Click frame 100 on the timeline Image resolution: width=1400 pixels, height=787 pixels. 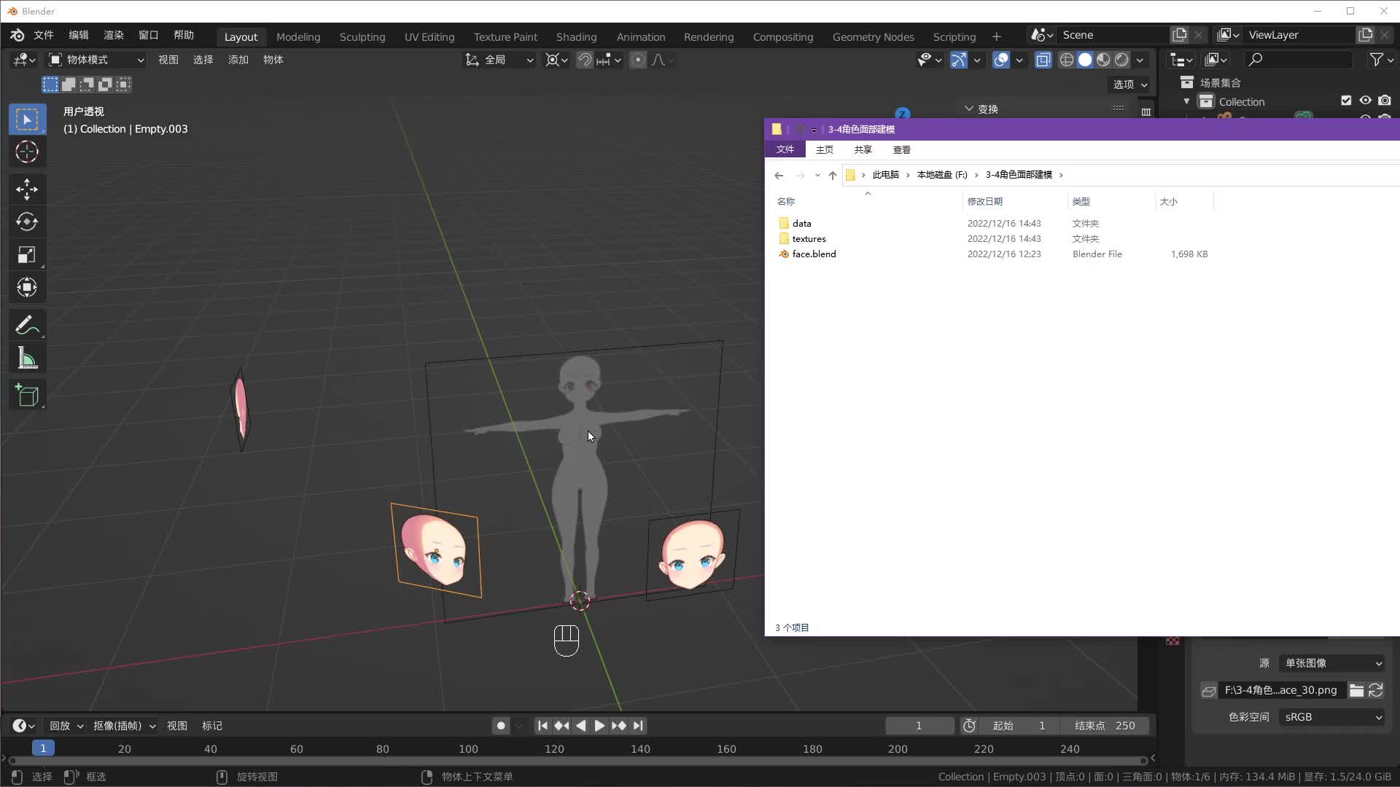pos(468,748)
